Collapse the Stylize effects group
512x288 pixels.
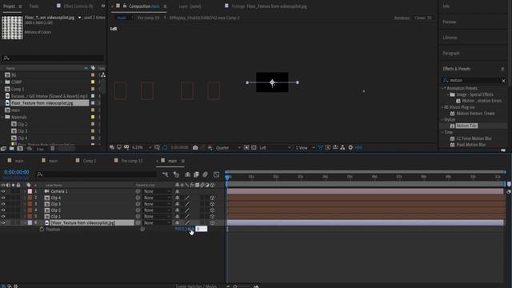[x=443, y=120]
